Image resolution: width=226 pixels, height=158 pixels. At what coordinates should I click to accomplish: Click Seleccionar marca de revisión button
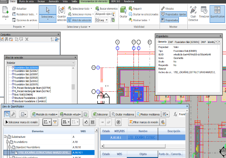(21, 122)
